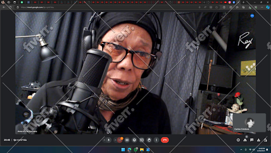The width and height of the screenshot is (271, 153).
Task: Open notifications bell in taskbar
Action: [267, 149]
